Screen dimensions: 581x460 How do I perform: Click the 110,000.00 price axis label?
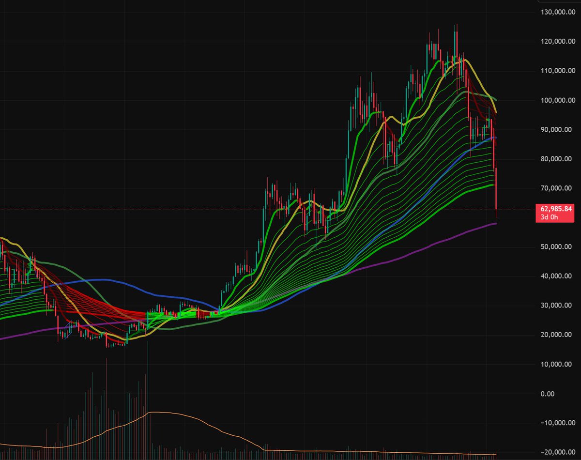[x=557, y=71]
